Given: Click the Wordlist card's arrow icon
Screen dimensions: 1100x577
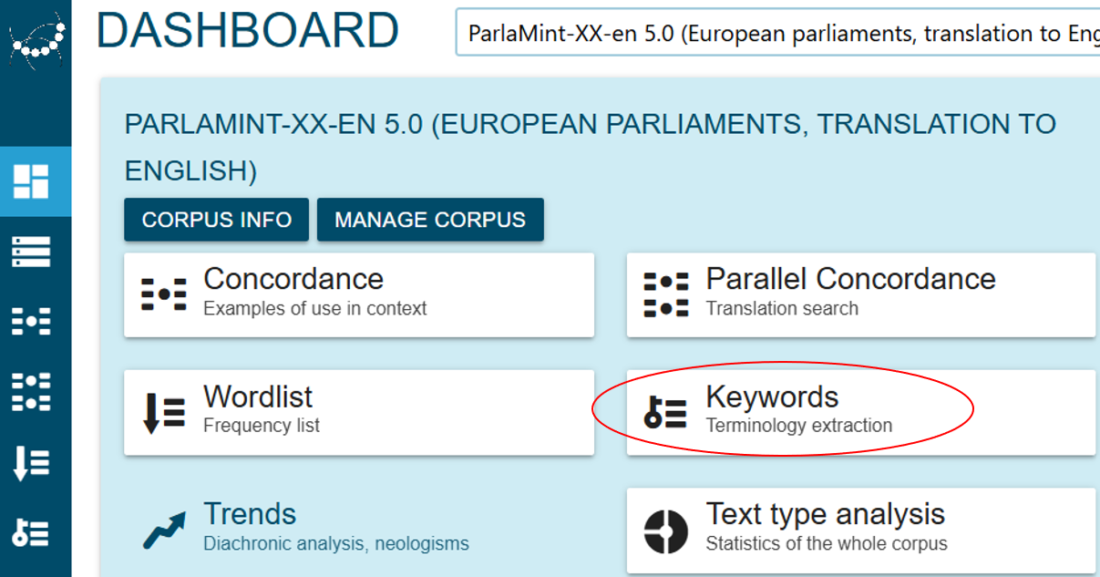Looking at the screenshot, I should click(x=164, y=412).
